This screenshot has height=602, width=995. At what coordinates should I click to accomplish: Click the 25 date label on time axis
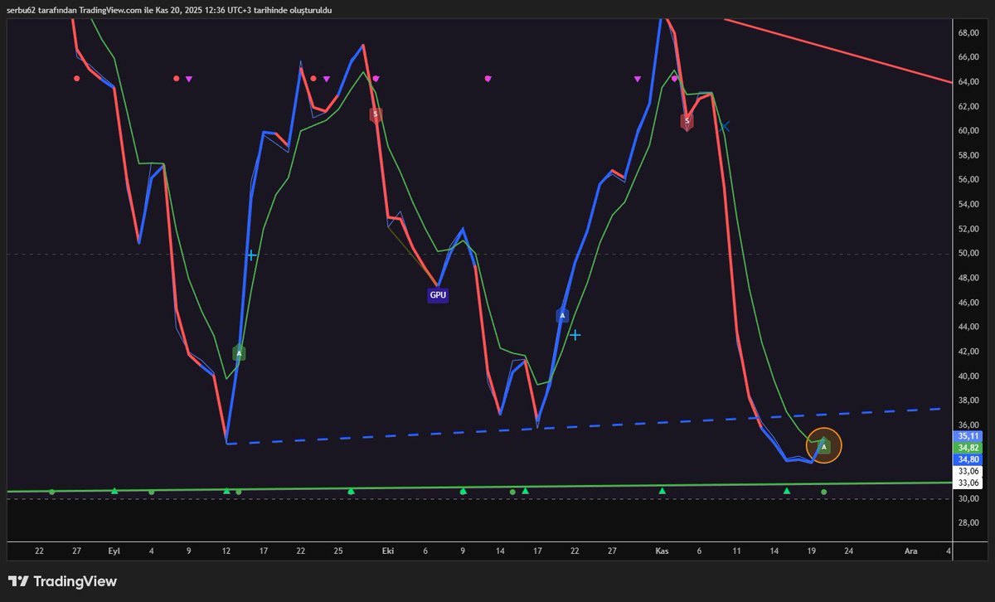[x=338, y=551]
